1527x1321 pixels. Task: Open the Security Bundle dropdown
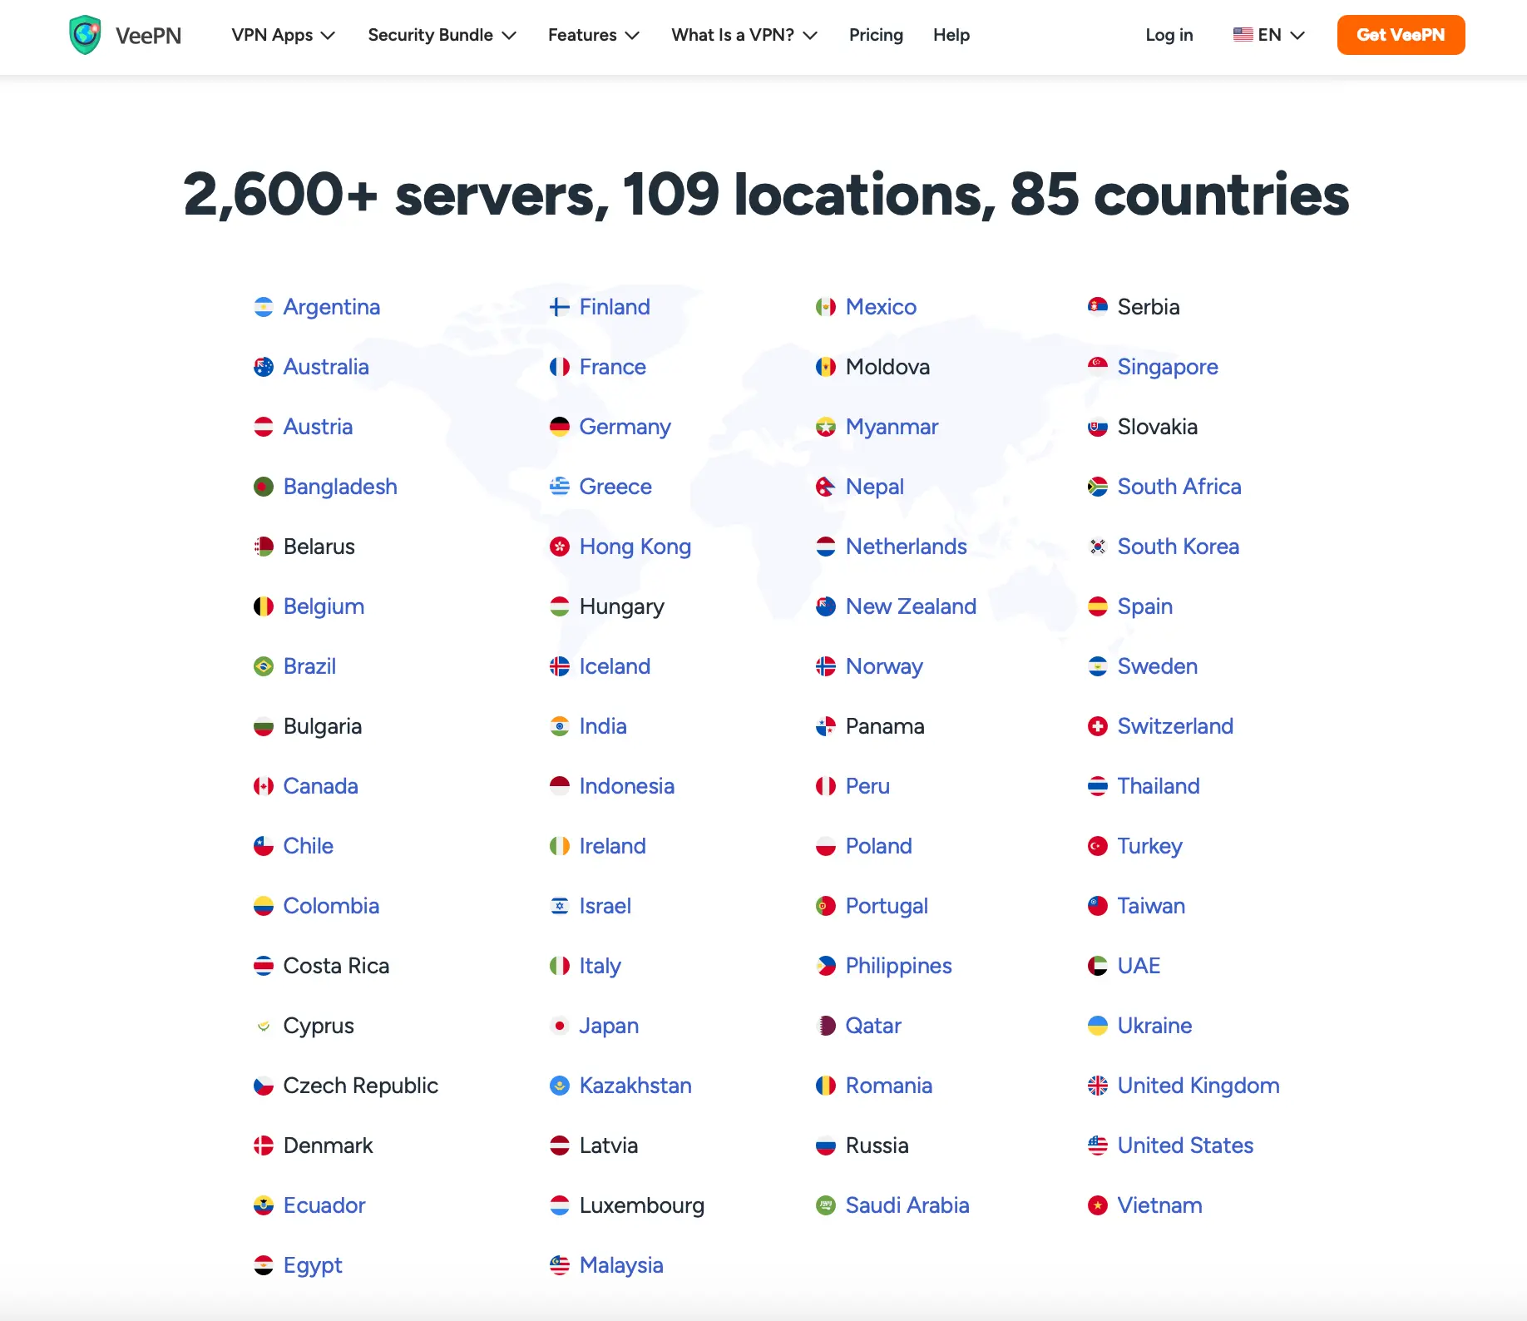pyautogui.click(x=442, y=35)
